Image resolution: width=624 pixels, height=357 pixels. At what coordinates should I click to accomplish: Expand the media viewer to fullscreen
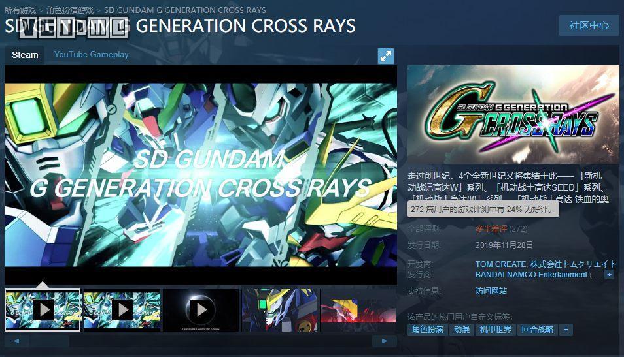pyautogui.click(x=386, y=56)
